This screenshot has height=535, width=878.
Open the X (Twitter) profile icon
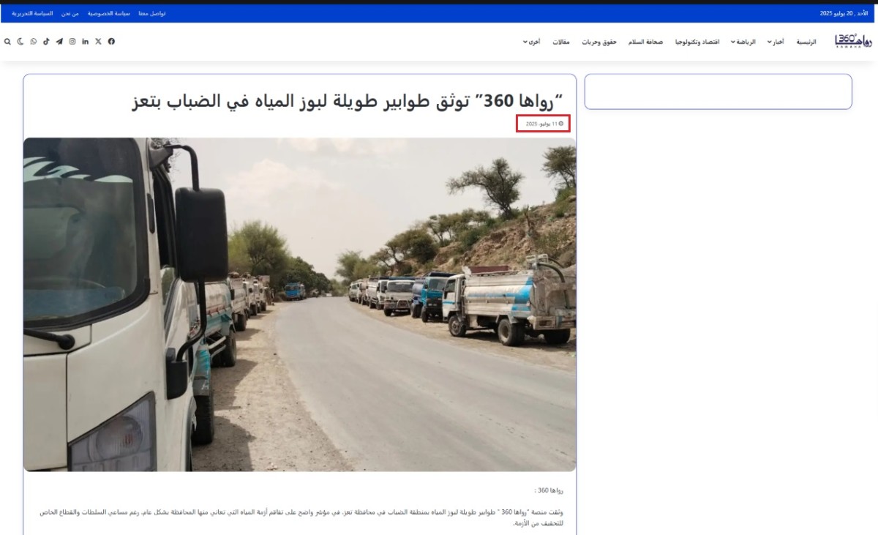tap(98, 42)
